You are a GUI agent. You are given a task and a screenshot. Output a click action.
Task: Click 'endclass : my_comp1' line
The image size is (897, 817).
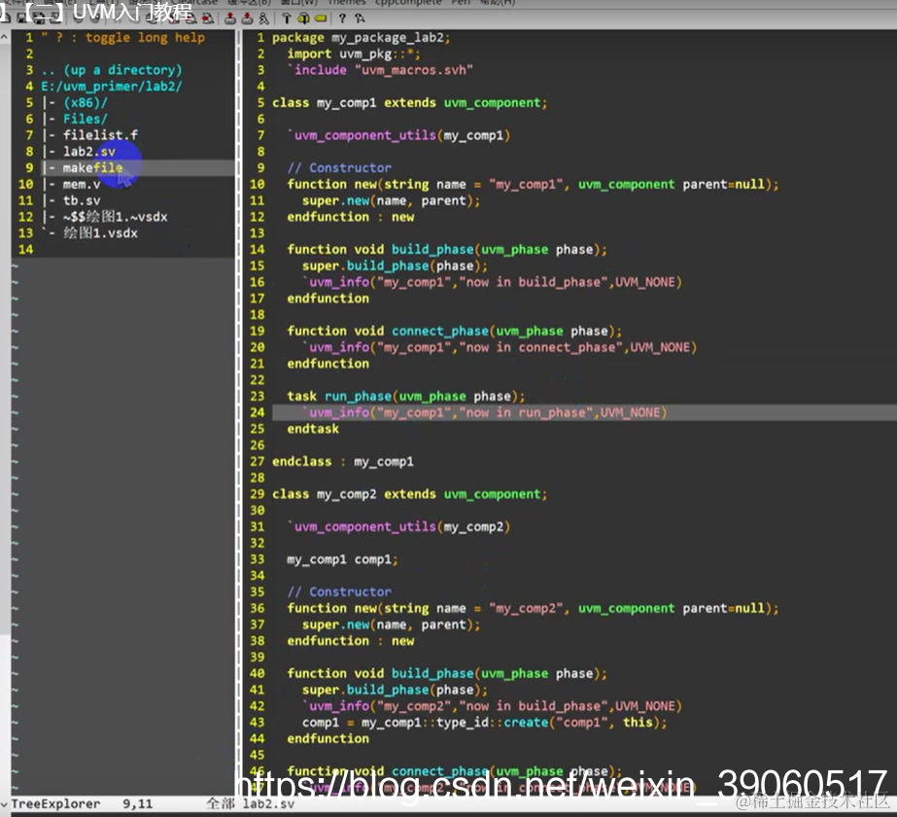pyautogui.click(x=343, y=462)
